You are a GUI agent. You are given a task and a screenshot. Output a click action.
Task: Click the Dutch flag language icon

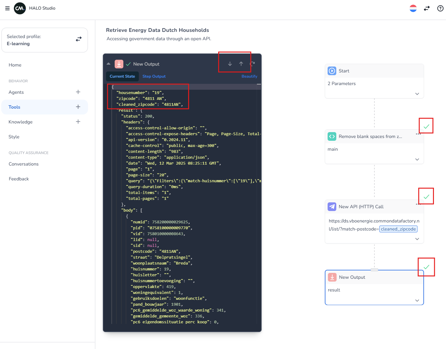point(413,8)
